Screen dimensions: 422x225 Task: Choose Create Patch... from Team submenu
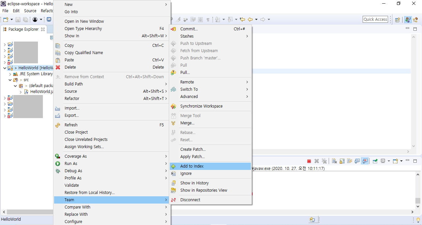click(x=210, y=149)
